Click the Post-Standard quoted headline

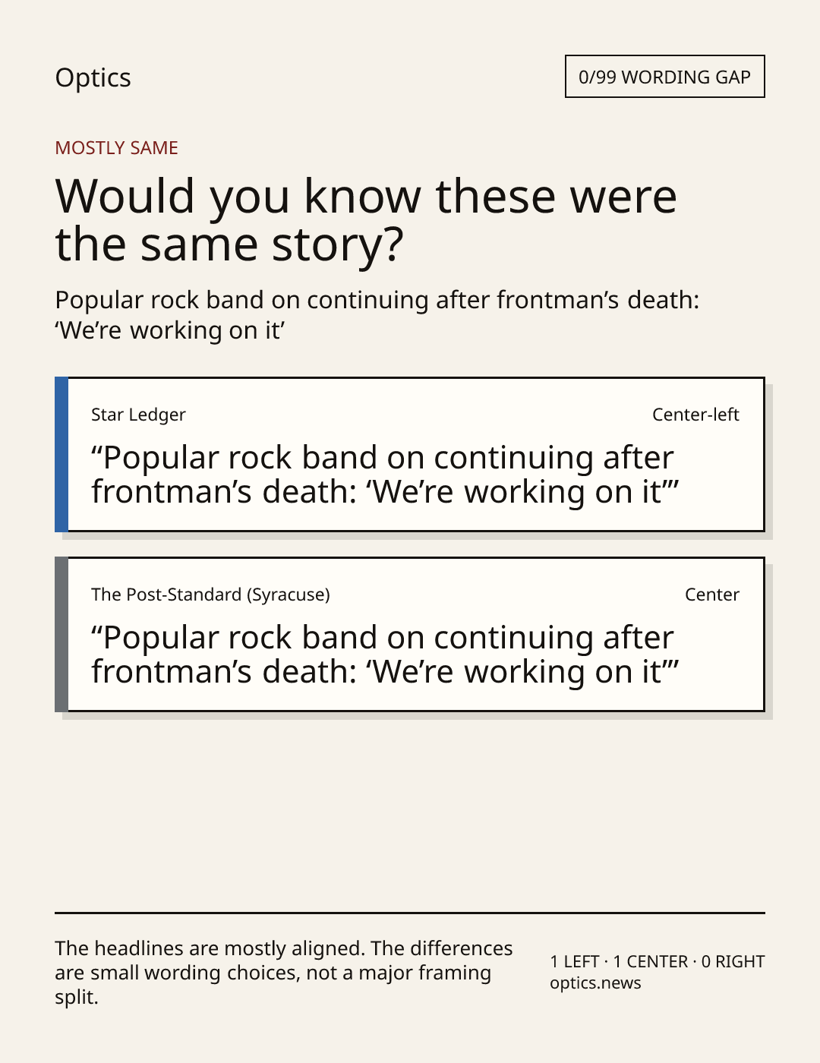385,655
